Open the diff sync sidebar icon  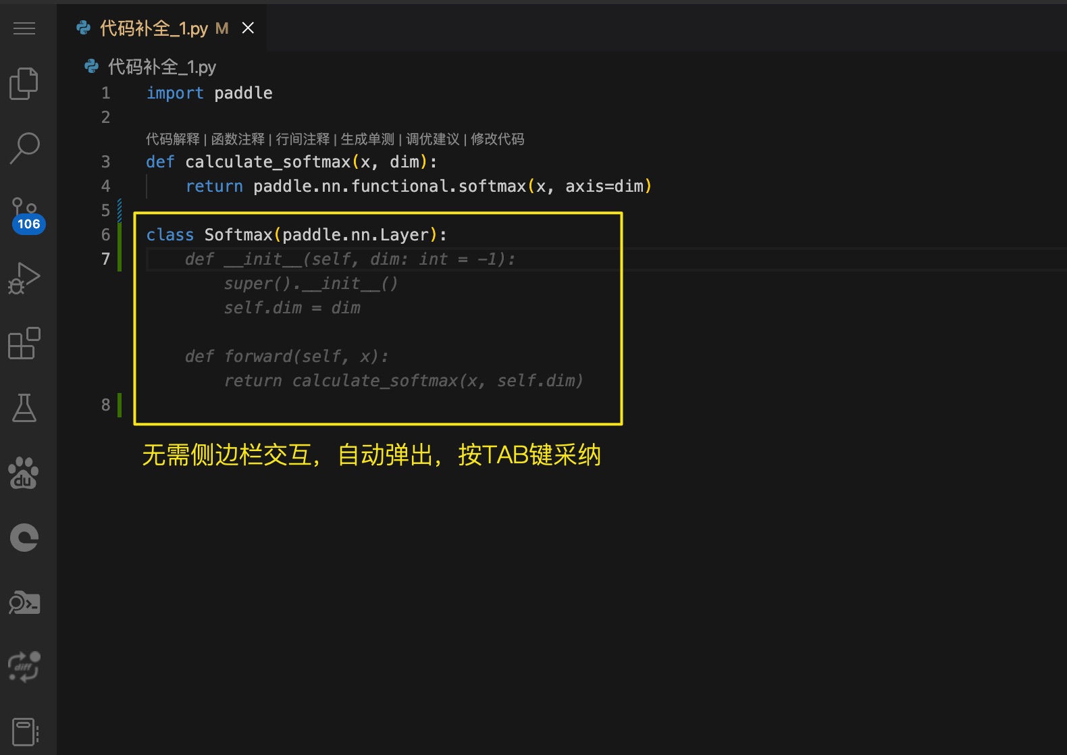pyautogui.click(x=24, y=667)
